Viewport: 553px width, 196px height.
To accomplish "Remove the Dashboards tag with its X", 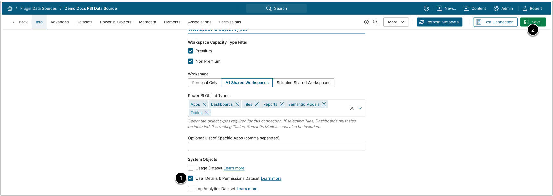I will [x=237, y=104].
